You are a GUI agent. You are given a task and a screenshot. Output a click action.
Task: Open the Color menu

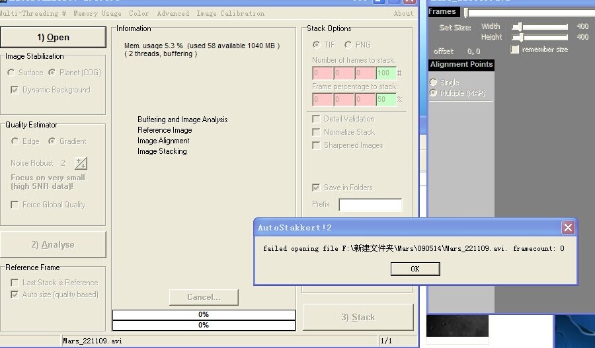pos(139,13)
